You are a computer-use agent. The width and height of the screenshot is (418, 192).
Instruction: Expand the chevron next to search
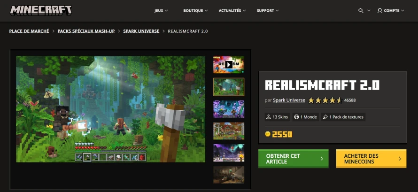coord(369,11)
